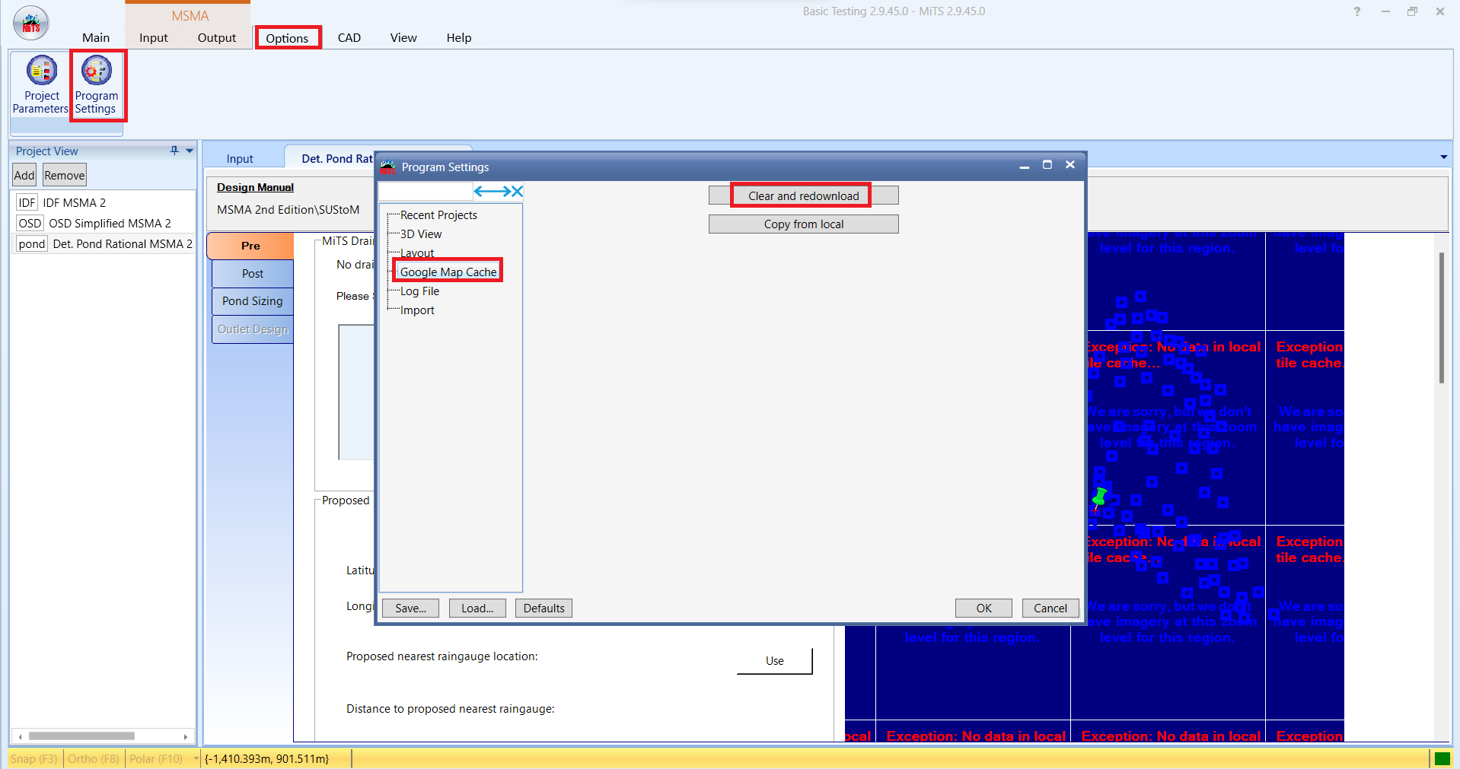Click the settings search field in the dialog
Viewport: 1460px width, 769px height.
[x=426, y=192]
